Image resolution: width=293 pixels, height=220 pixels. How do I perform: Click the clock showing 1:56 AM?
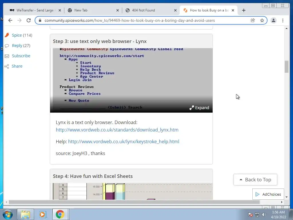[x=278, y=212]
